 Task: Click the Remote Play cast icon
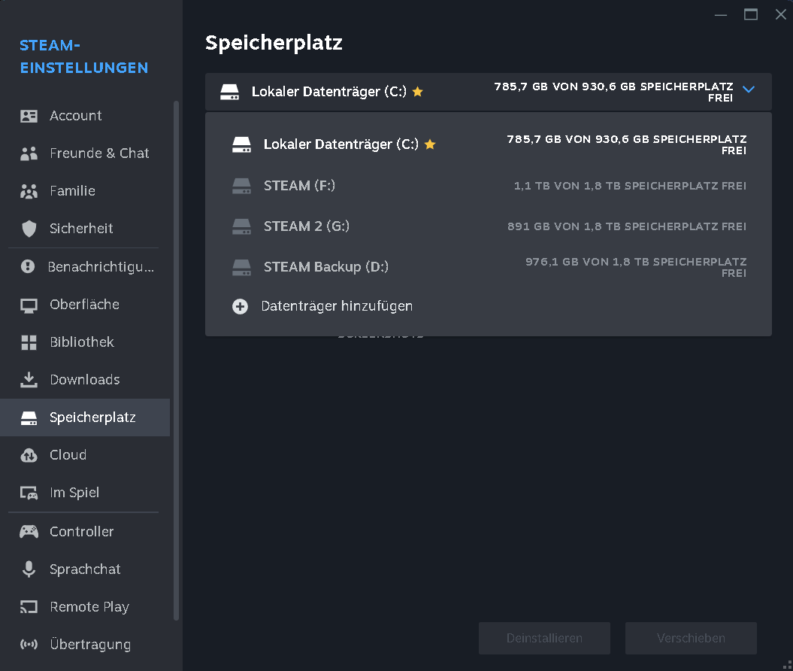pyautogui.click(x=29, y=607)
